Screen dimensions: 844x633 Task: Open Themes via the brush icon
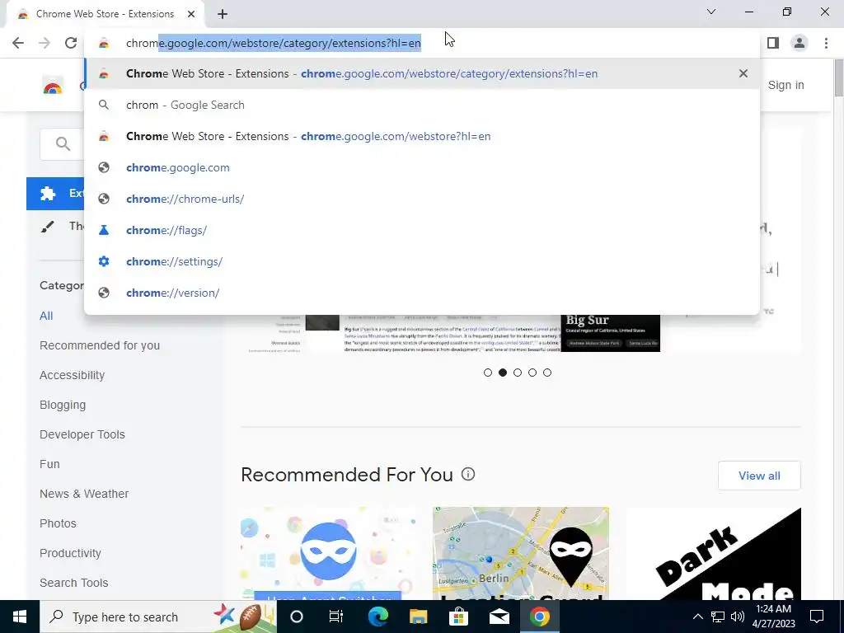[47, 227]
